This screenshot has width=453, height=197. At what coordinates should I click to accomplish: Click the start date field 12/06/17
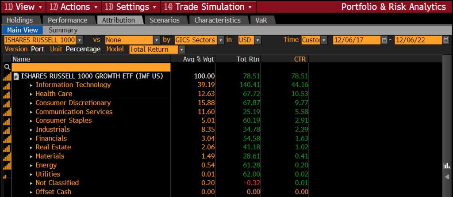[357, 40]
